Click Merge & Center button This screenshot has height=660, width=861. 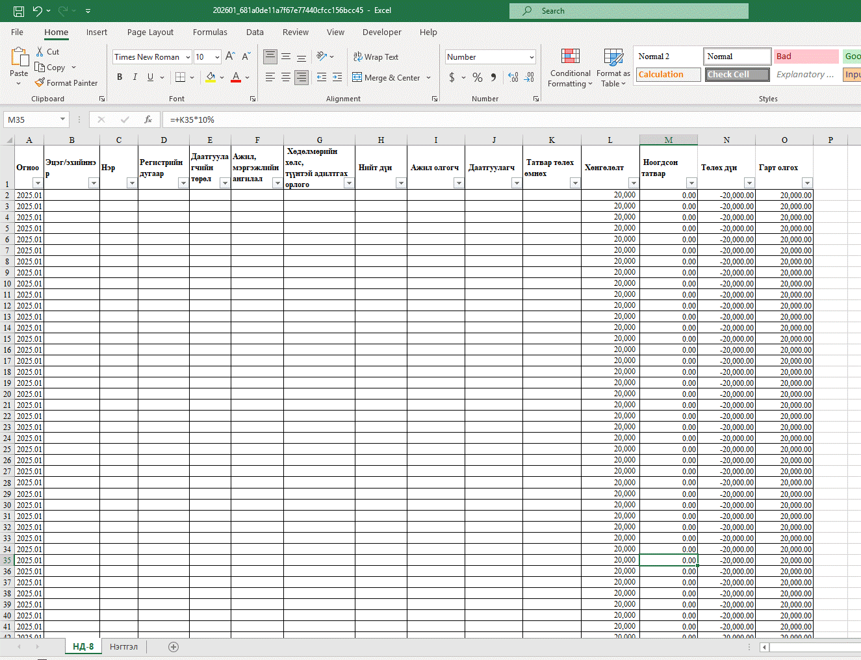click(x=387, y=78)
